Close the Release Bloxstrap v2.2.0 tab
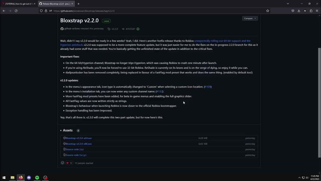Image resolution: width=321 pixels, height=181 pixels. (x=72, y=4)
